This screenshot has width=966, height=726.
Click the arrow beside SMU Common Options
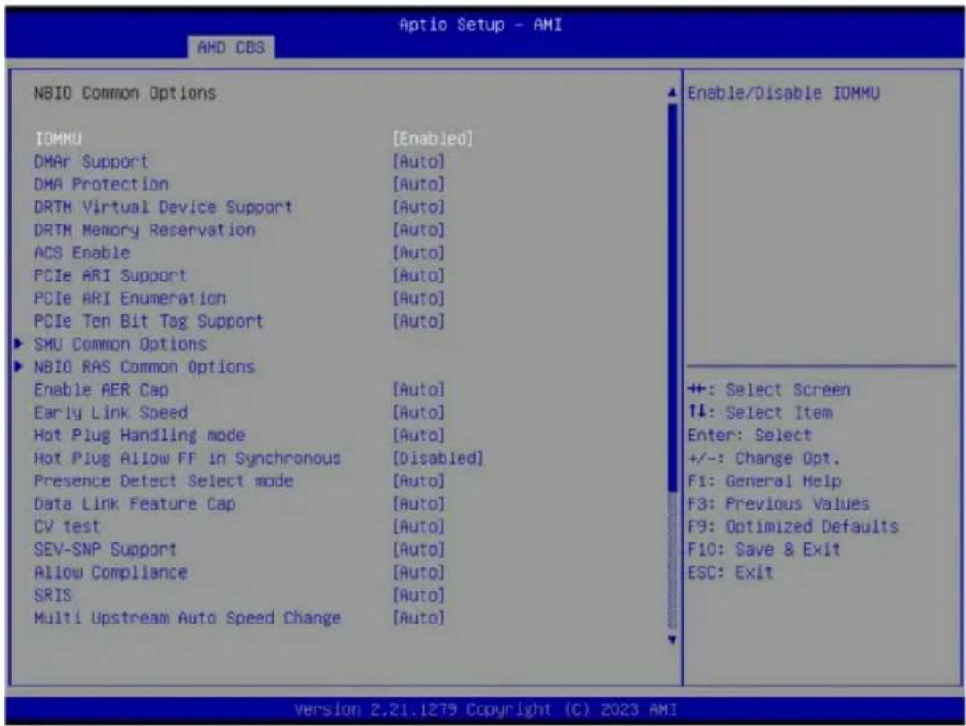point(19,344)
